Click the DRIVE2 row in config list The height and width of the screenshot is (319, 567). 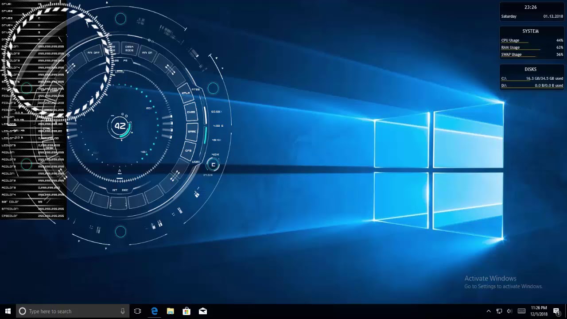click(33, 11)
